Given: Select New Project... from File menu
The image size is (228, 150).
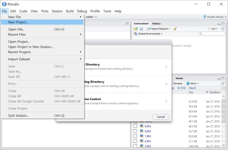Looking at the screenshot, I should (x=42, y=22).
